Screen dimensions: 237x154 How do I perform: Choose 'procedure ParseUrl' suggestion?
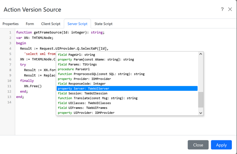127,69
